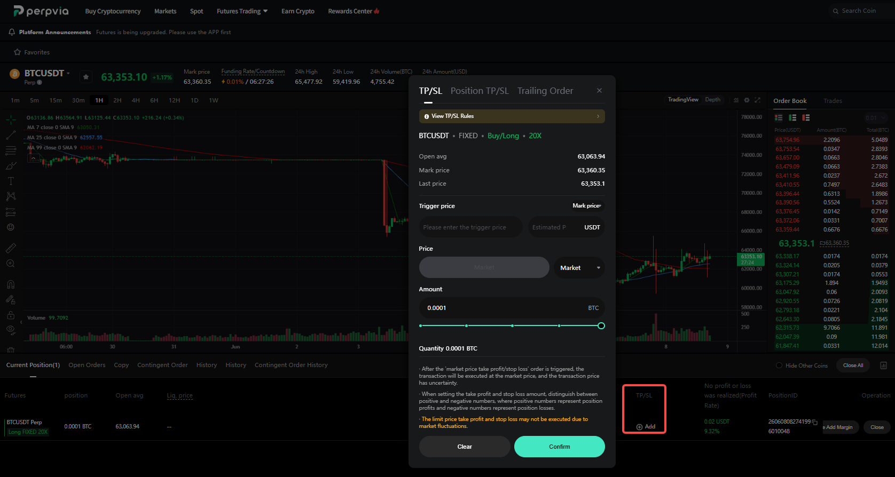
Task: Show sell orders only view
Action: point(806,117)
